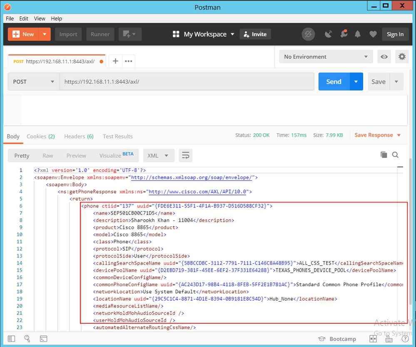
Task: Open manage environments gear icon
Action: click(402, 57)
